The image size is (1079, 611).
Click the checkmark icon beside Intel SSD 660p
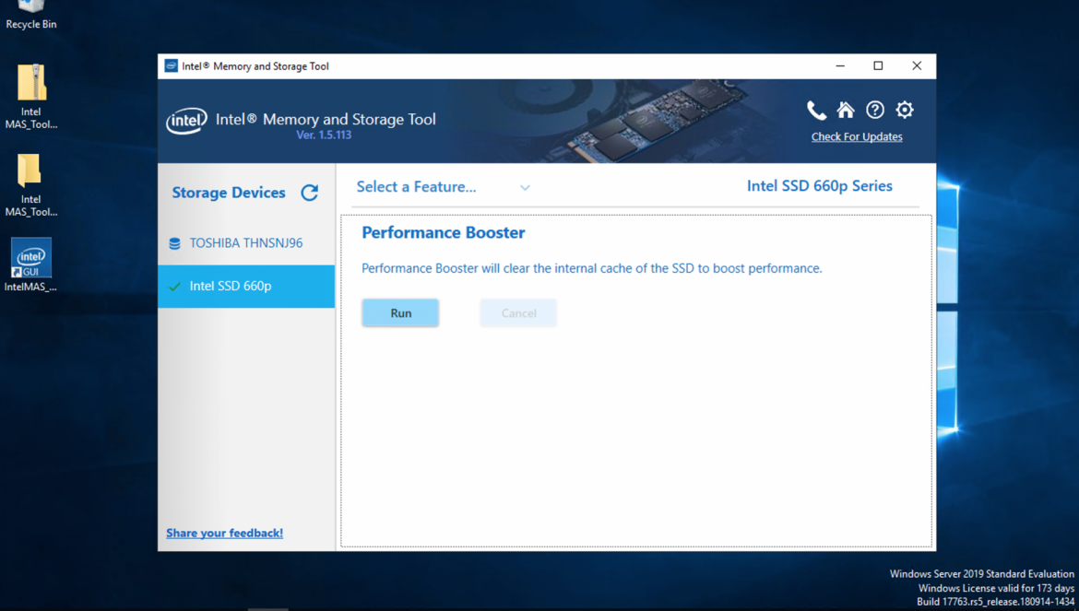tap(175, 287)
